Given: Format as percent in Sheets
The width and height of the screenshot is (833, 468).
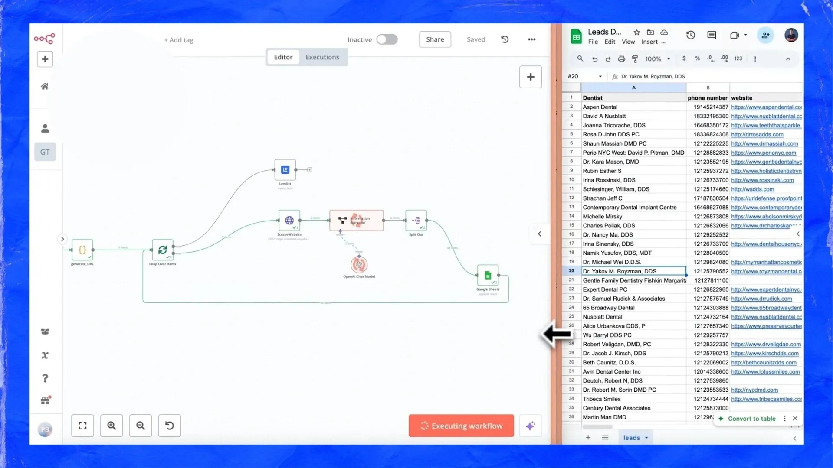Looking at the screenshot, I should click(x=697, y=58).
